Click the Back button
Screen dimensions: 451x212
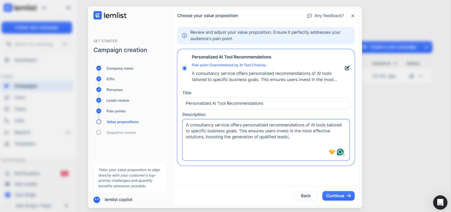pyautogui.click(x=306, y=196)
